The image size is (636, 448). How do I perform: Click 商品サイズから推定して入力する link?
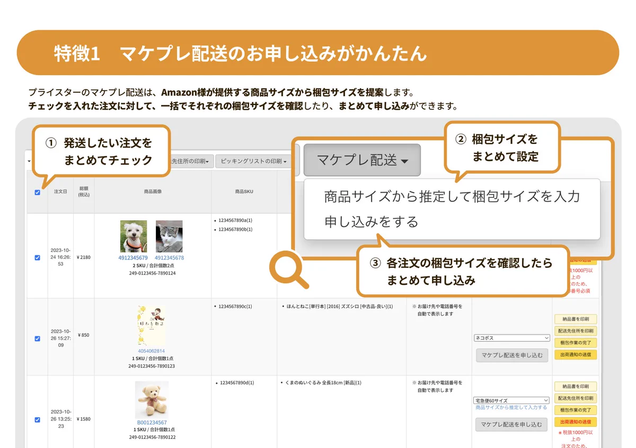coord(511,408)
